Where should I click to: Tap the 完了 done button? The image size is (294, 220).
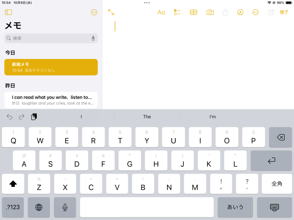[x=284, y=12]
